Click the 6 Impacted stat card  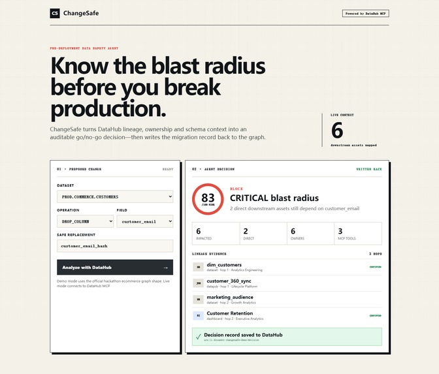coord(216,234)
